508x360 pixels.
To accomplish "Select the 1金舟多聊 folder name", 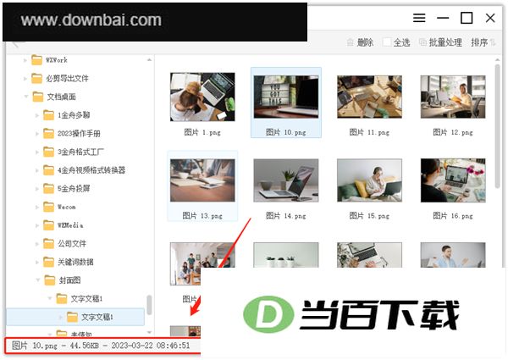I will coord(74,115).
